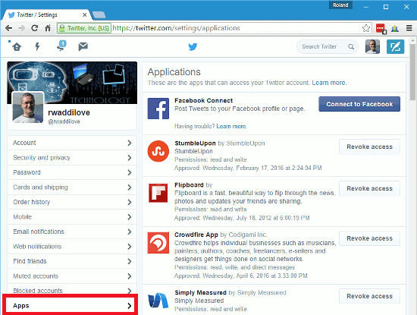Click 'Crowdfire App' title text
Viewport: 417px width, 315px height.
point(196,235)
